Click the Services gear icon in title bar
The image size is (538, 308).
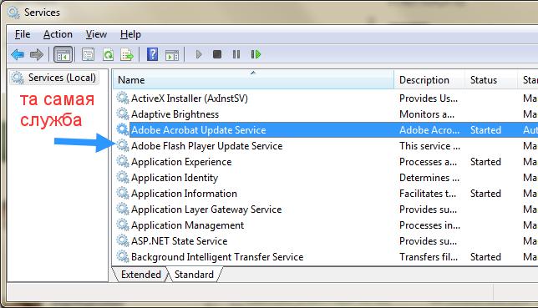(13, 12)
